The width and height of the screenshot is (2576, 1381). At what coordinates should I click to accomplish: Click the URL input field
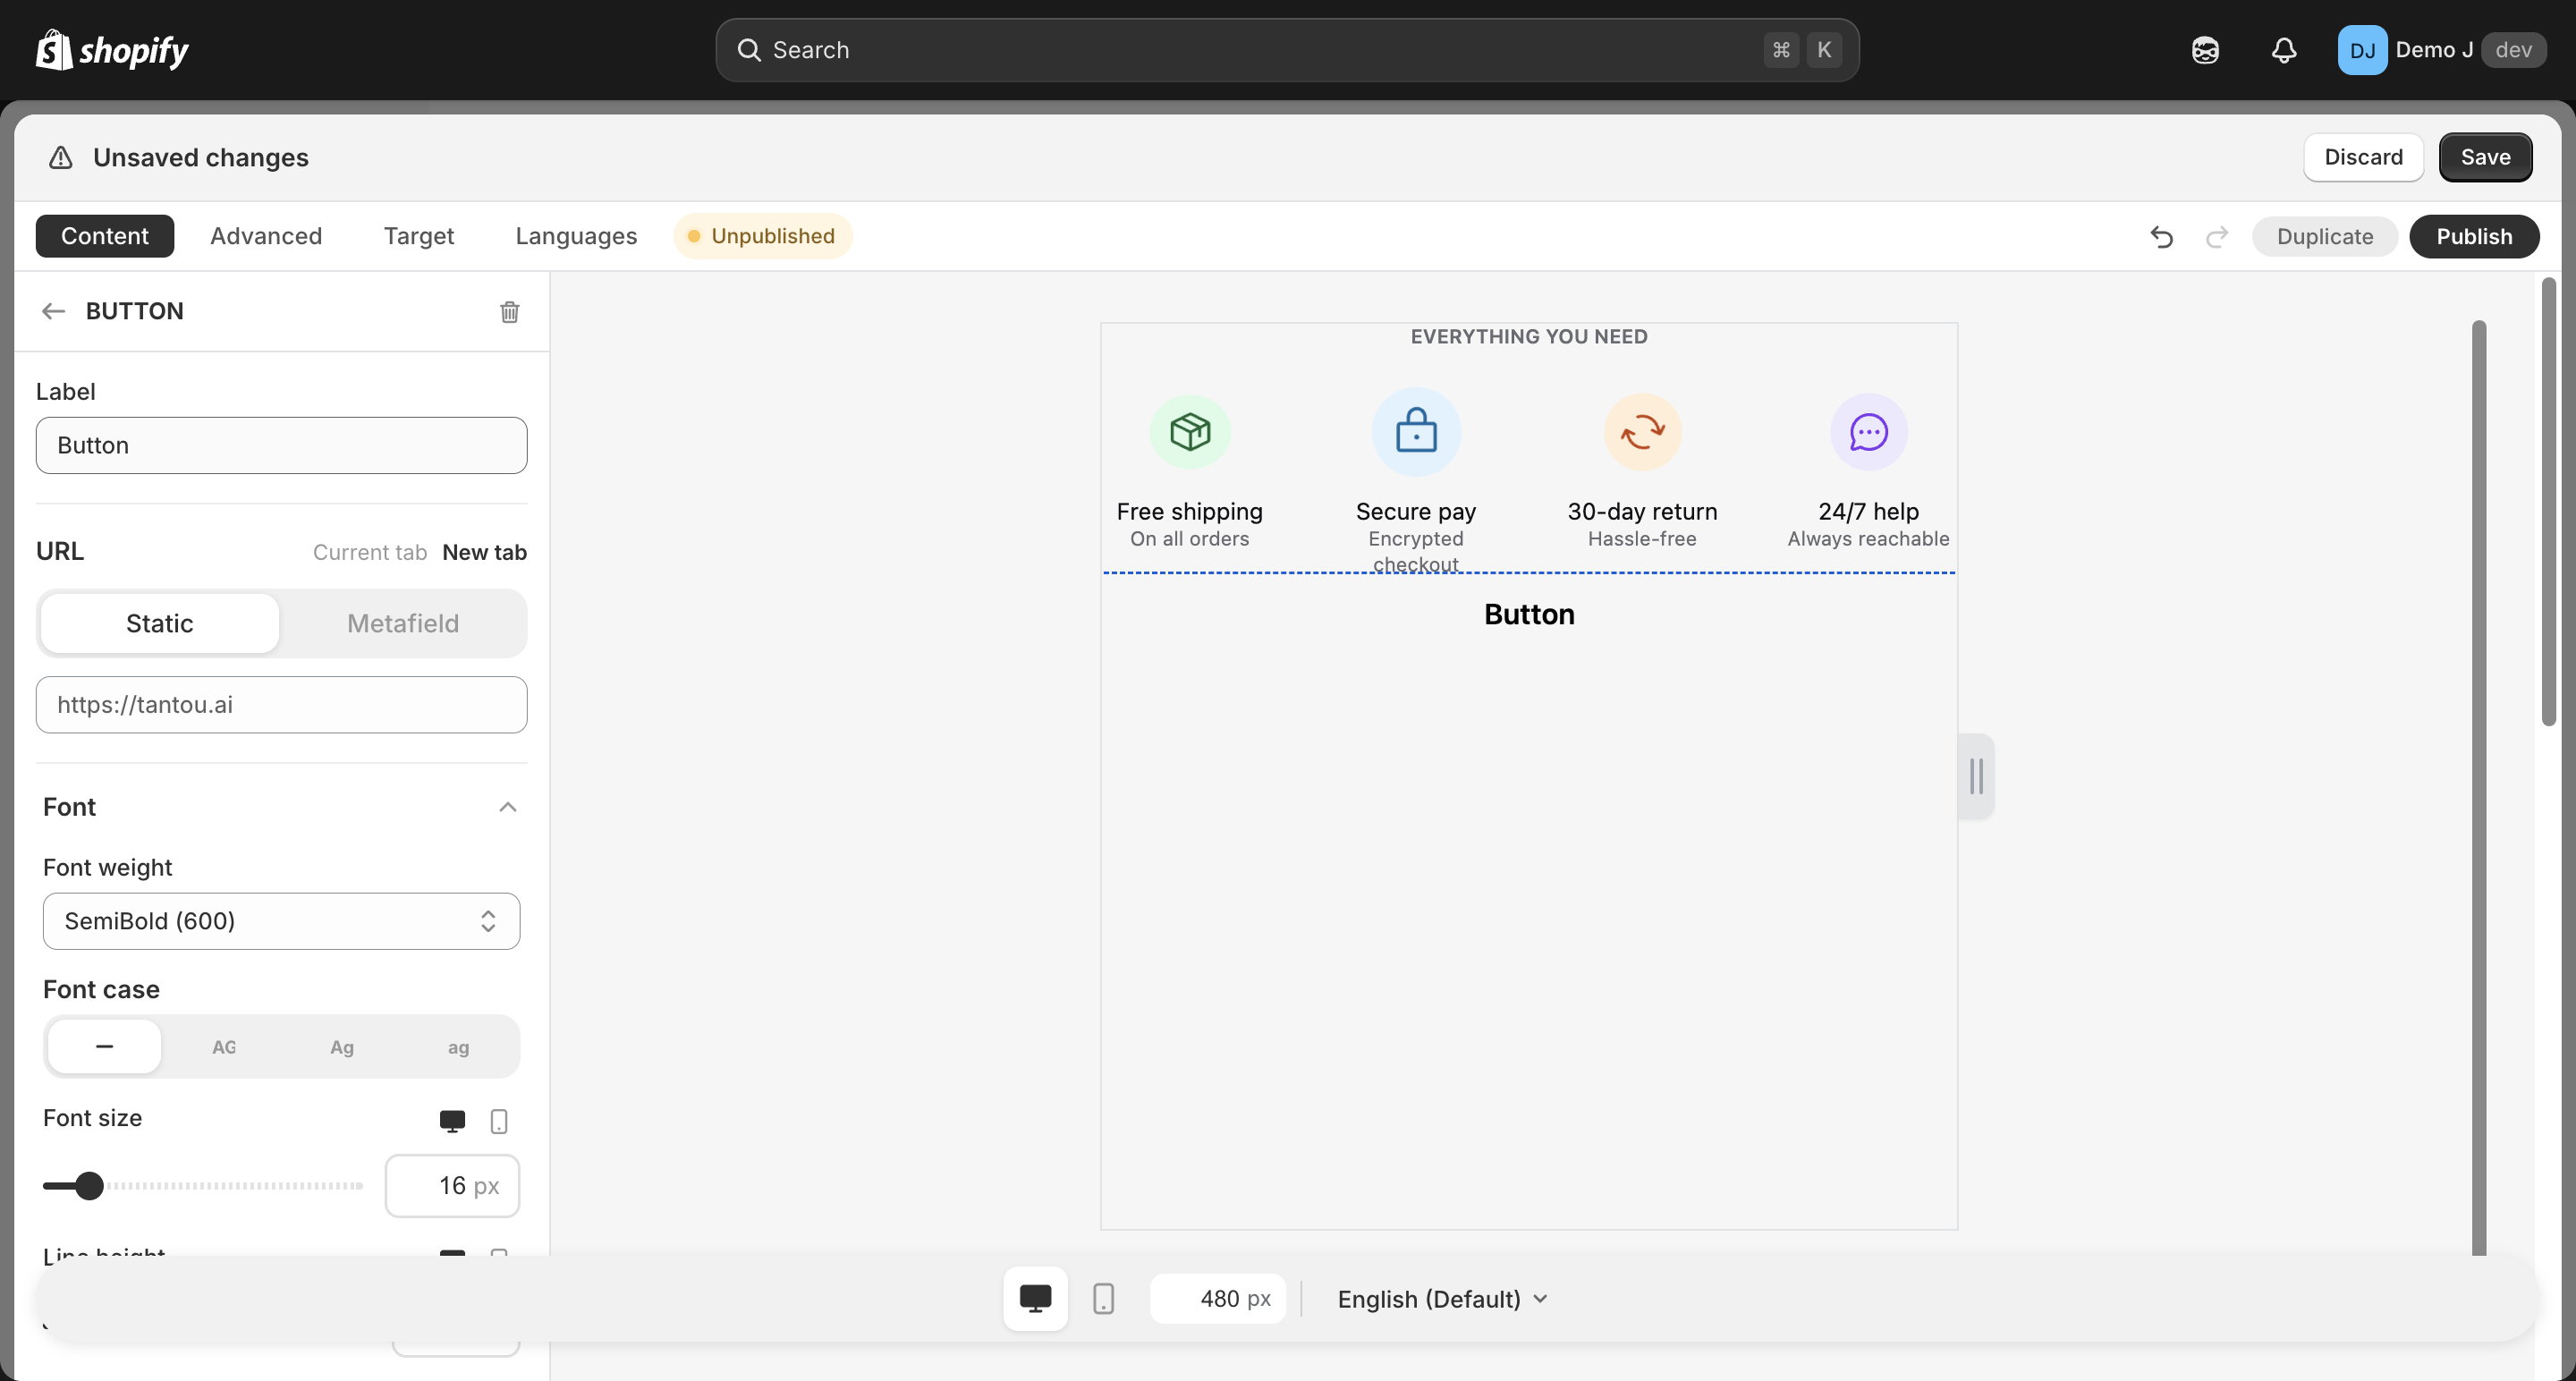pyautogui.click(x=281, y=705)
